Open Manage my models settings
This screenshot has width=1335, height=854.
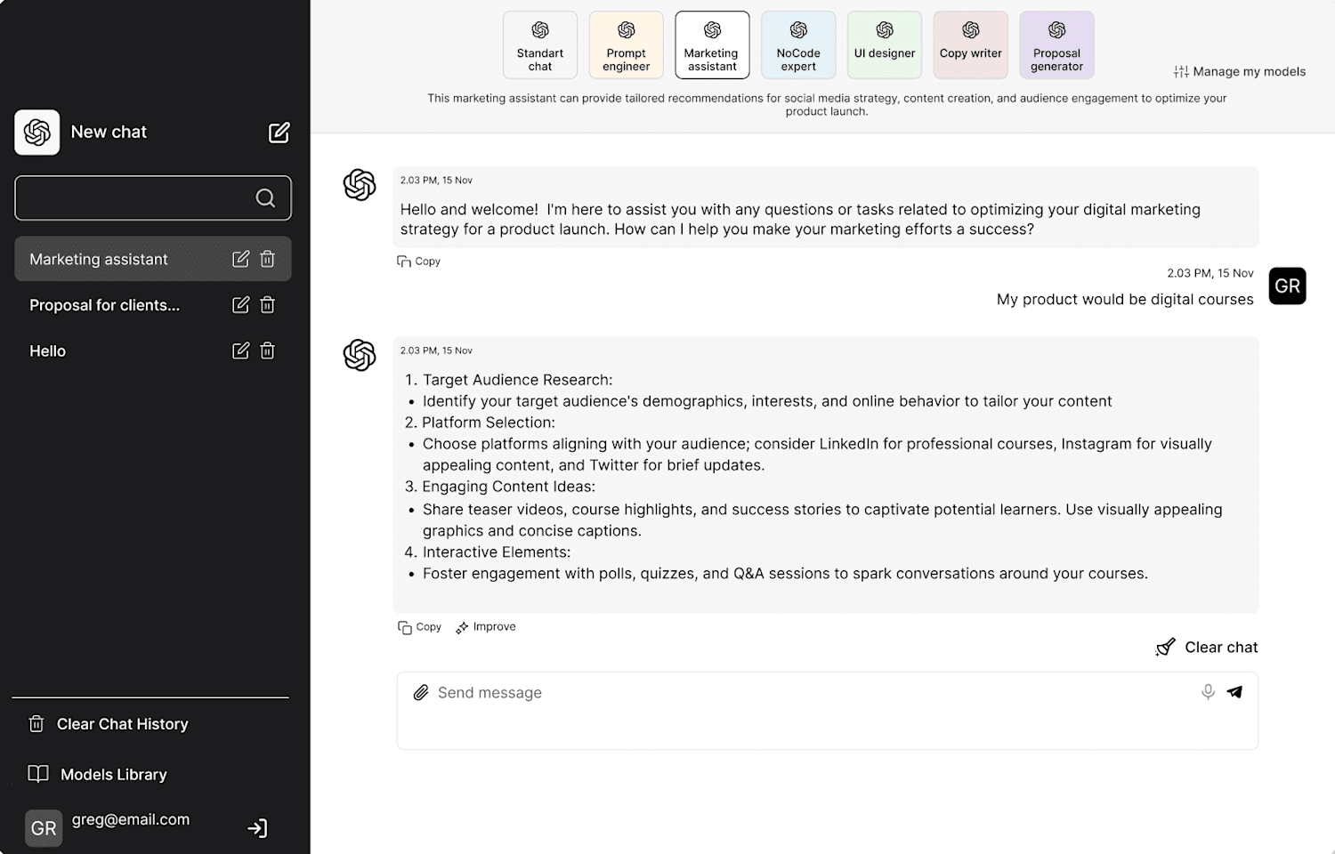(x=1240, y=71)
